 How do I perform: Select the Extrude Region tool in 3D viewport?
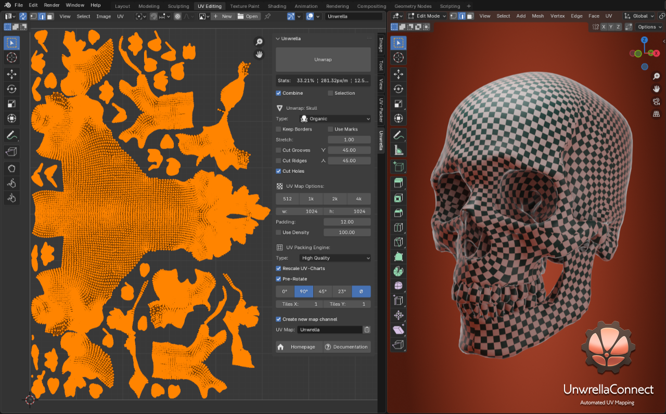(x=399, y=183)
